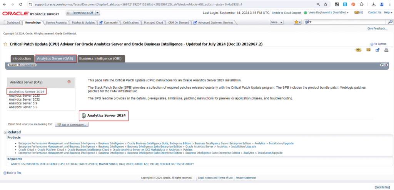The width and height of the screenshot is (394, 190).
Task: Switch to the Introduction document tab
Action: (x=22, y=59)
